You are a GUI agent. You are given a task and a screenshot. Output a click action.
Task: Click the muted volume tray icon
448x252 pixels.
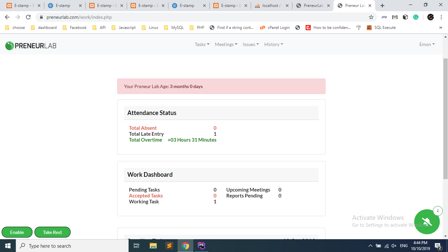(x=394, y=246)
